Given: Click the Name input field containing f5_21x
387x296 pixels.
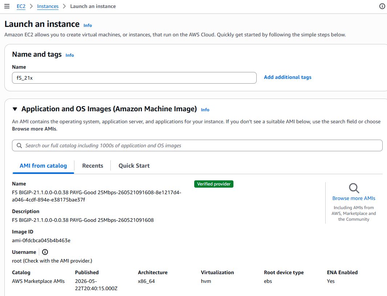Looking at the screenshot, I should tap(134, 78).
